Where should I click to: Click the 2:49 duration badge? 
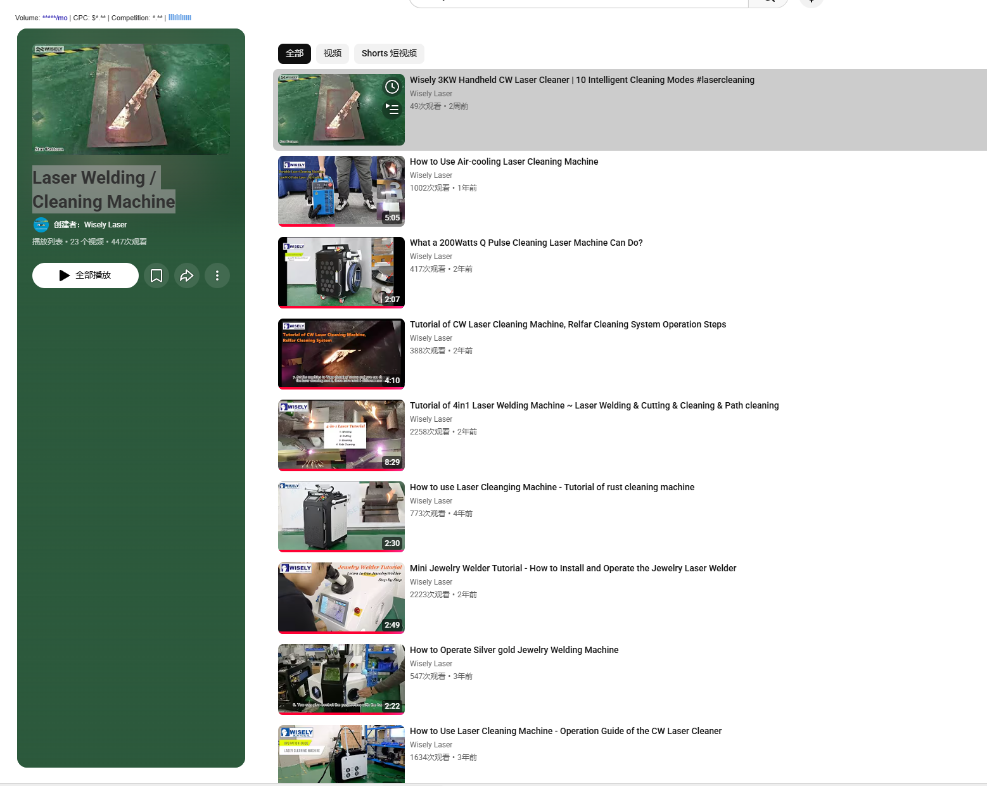392,625
